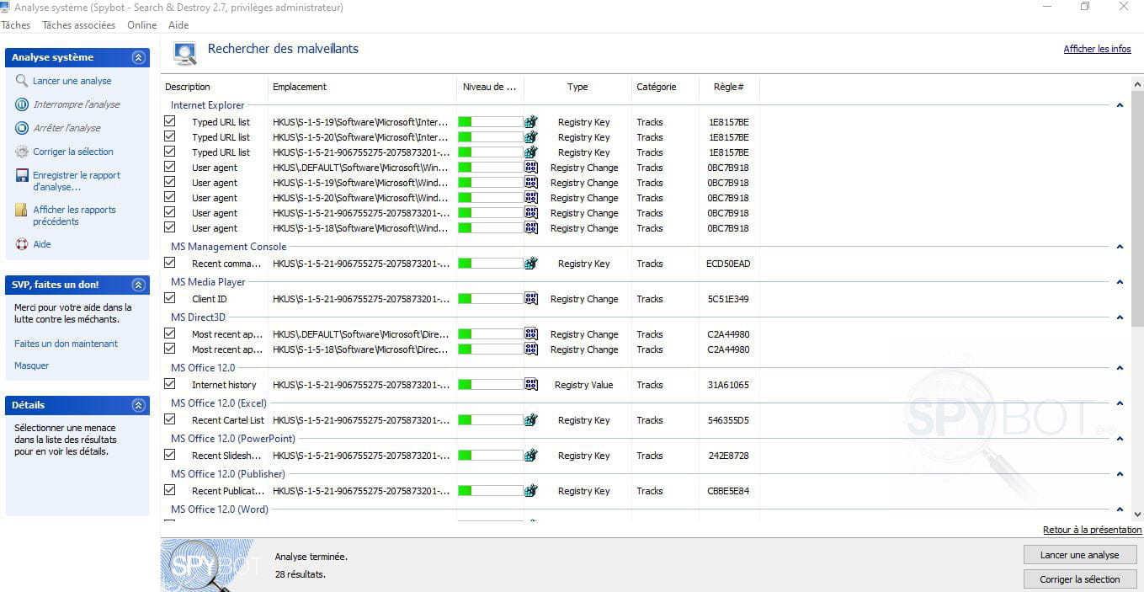Click the magnifier icon beside Lancer une analyse
This screenshot has height=592, width=1144.
tap(22, 81)
